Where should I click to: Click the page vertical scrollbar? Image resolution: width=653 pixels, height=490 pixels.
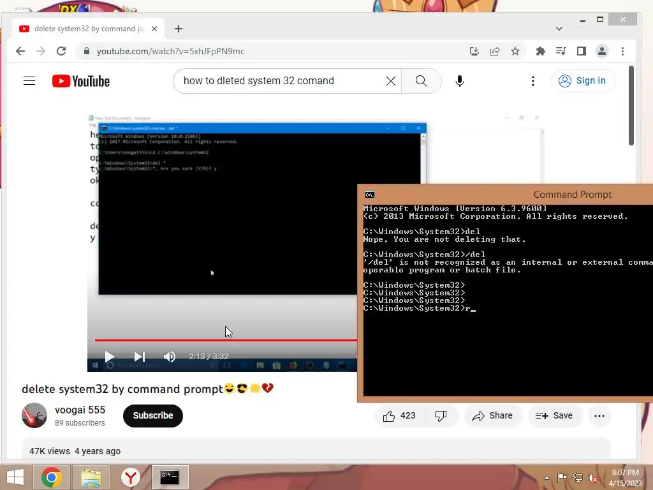coord(631,105)
